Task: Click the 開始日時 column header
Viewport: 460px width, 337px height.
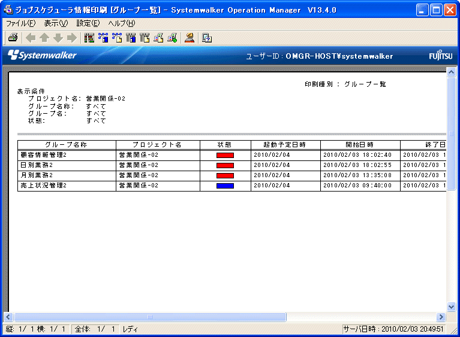Action: (x=360, y=145)
